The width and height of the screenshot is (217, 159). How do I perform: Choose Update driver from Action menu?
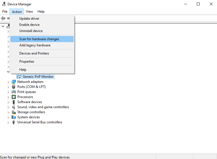point(42,19)
